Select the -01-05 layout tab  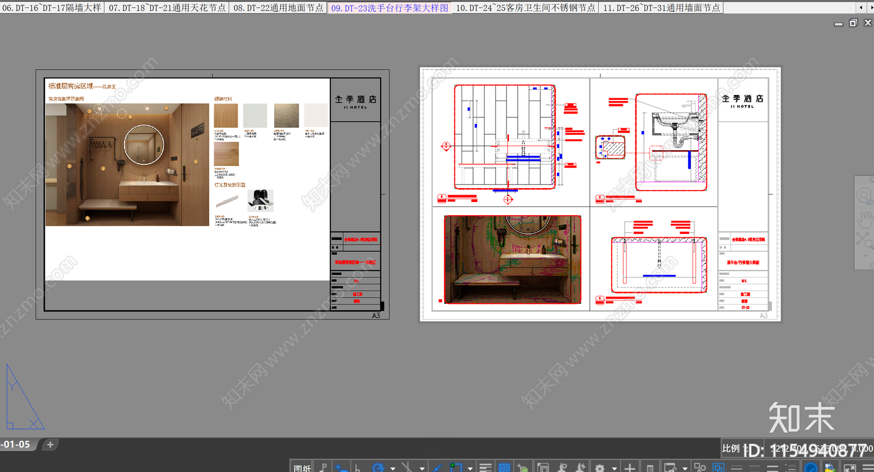point(16,445)
